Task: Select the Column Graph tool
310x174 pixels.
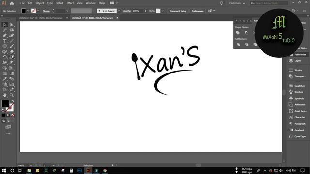Action: (12, 84)
